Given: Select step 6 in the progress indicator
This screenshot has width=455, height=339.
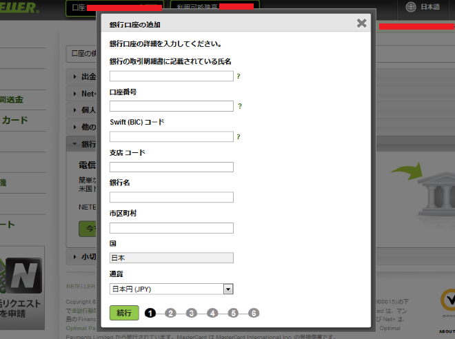Looking at the screenshot, I should tap(254, 314).
